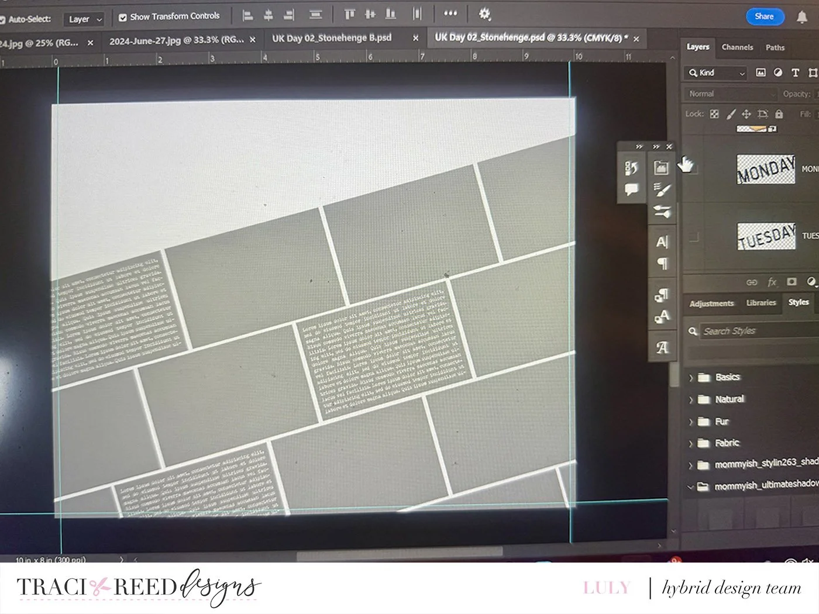Image resolution: width=819 pixels, height=614 pixels.
Task: Filter layers by type layers icon
Action: point(795,73)
